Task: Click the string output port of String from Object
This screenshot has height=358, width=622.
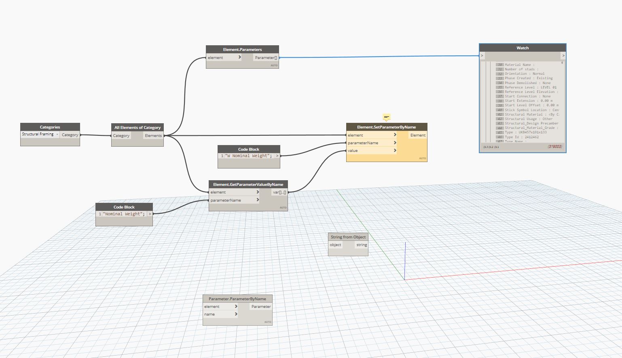Action: point(361,245)
